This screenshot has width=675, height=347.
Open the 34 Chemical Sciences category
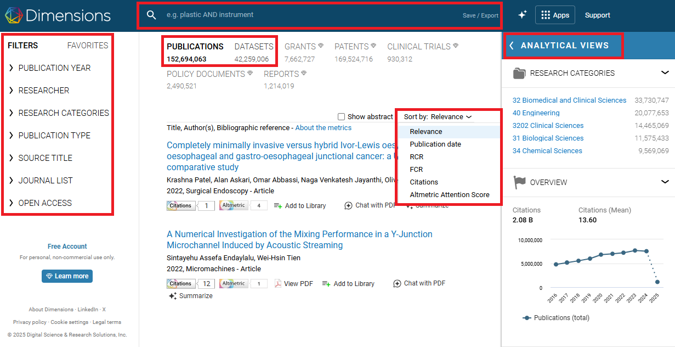click(x=547, y=150)
